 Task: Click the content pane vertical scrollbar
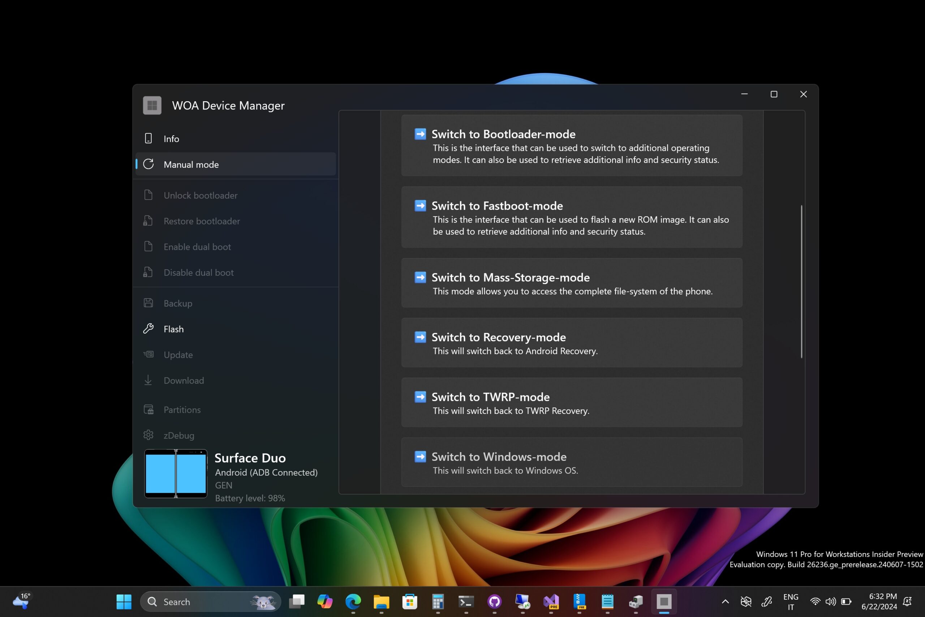pos(801,281)
